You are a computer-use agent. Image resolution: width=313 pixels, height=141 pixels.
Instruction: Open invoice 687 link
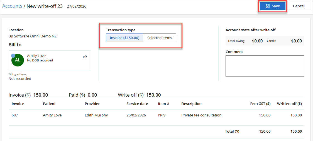point(15,115)
